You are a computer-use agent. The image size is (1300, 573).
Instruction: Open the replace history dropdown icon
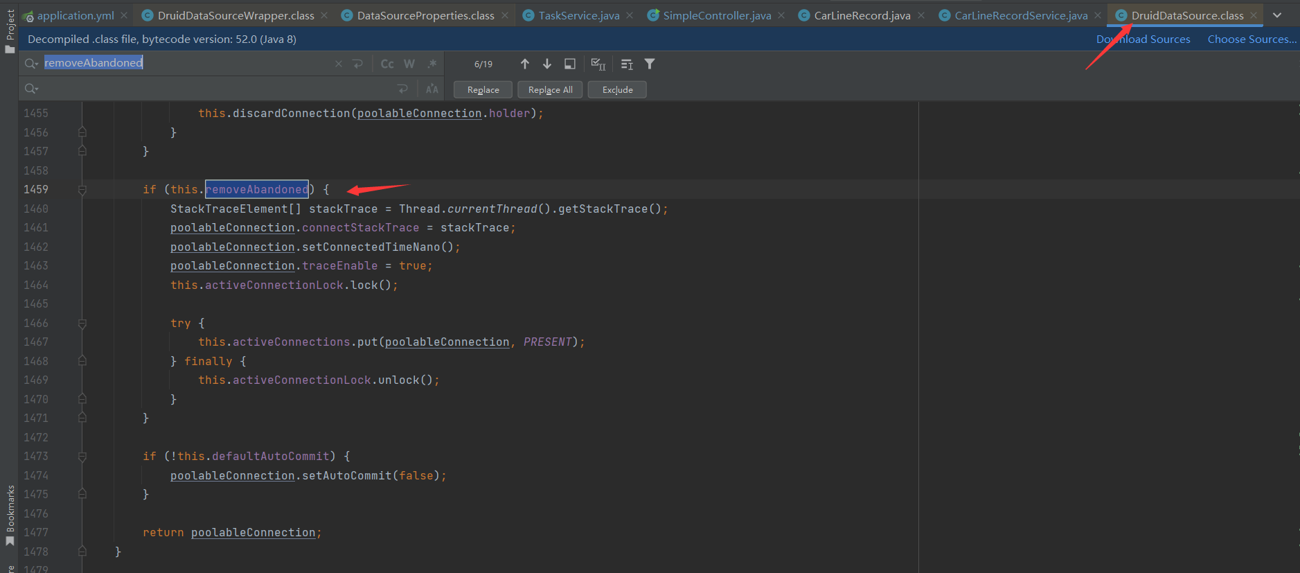tap(31, 89)
